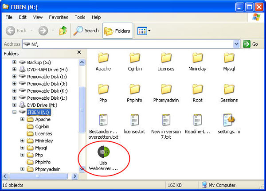This screenshot has height=191, width=266.
Task: Toggle the Folders pane toolbar button
Action: 117,31
